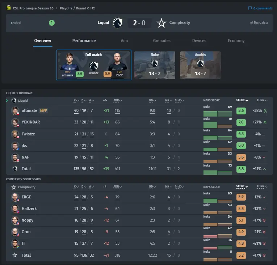Sort Liquid scoreboard by OD column
Screen dimensions: 277x265
152,101
